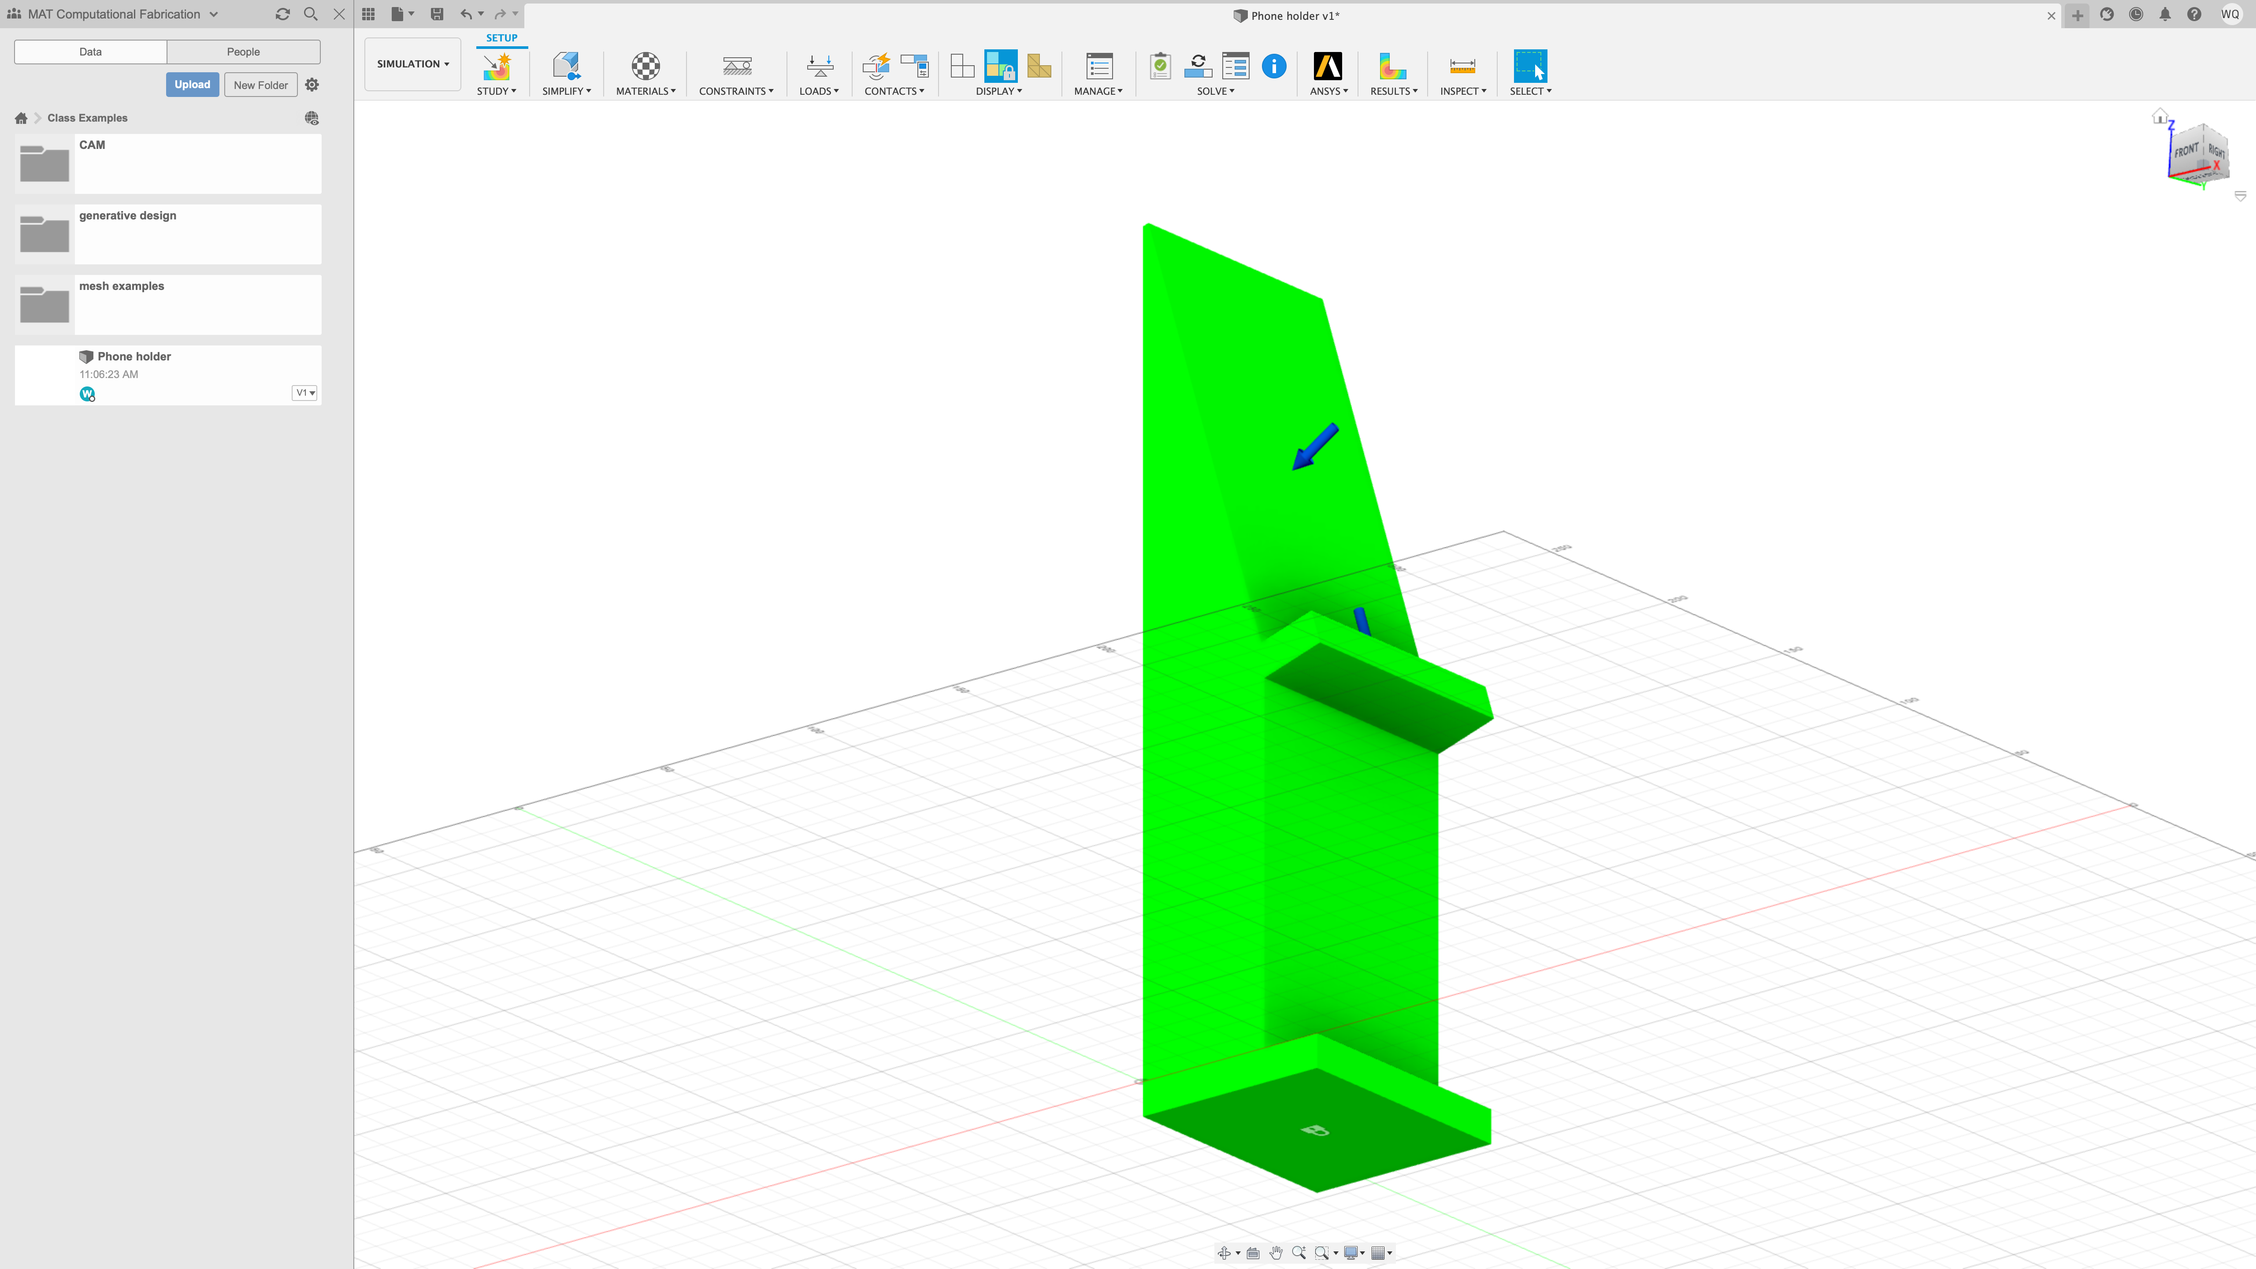Refresh the data panel
Image resolution: width=2256 pixels, height=1269 pixels.
pyautogui.click(x=282, y=14)
